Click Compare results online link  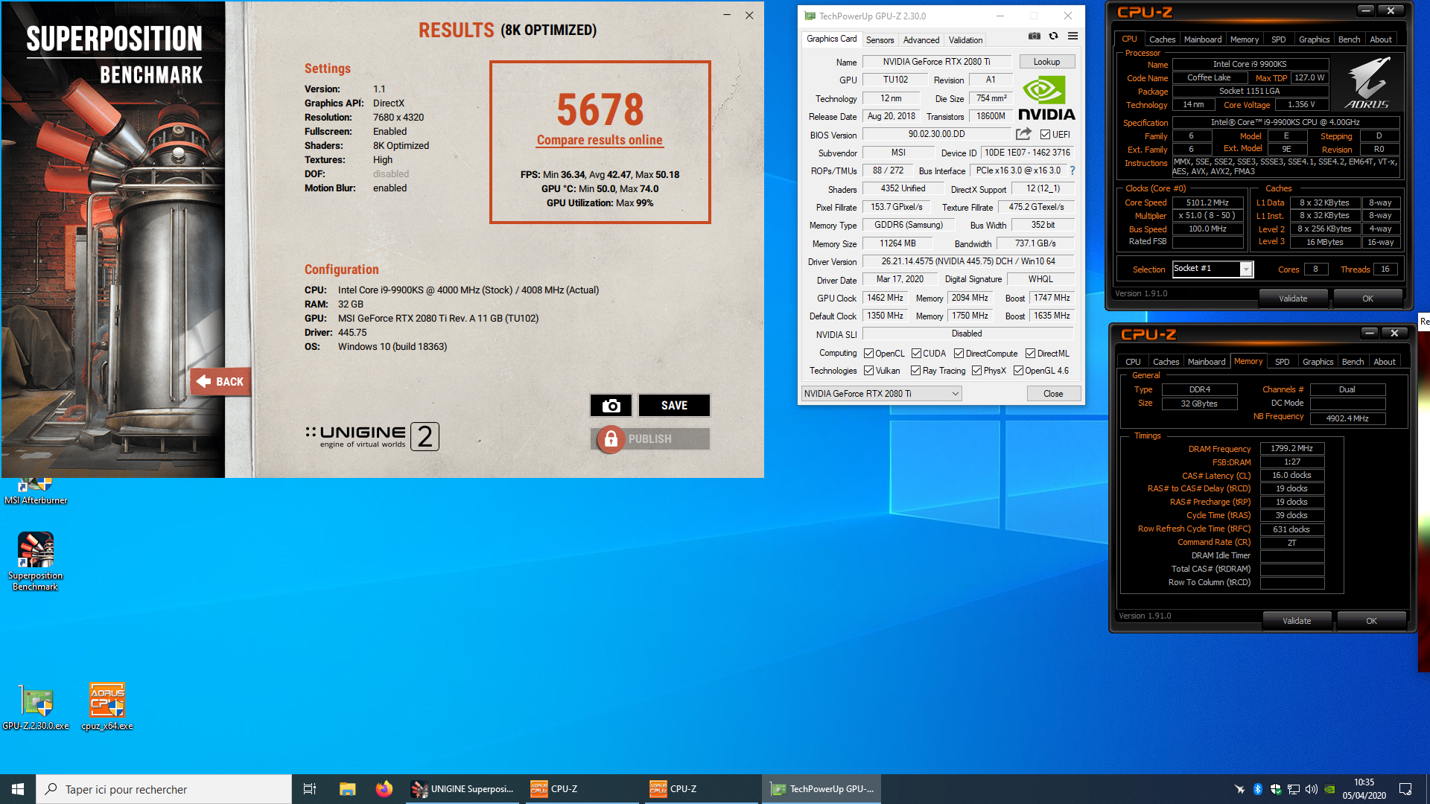click(600, 140)
